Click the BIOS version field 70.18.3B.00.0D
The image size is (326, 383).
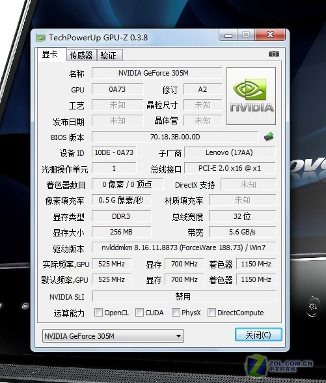175,137
